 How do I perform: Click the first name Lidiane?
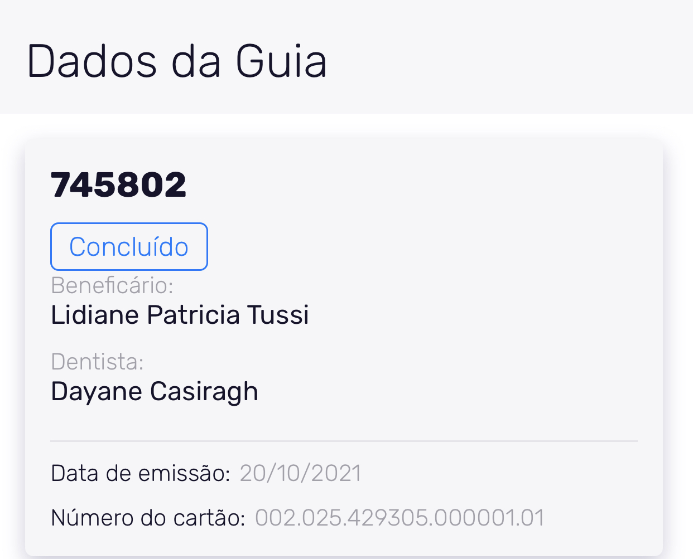pyautogui.click(x=95, y=315)
